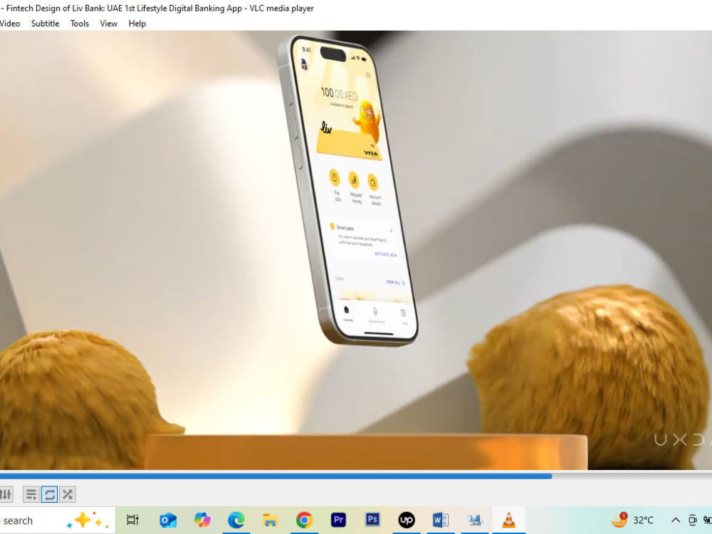Toggle loop repeat mode

(x=50, y=494)
